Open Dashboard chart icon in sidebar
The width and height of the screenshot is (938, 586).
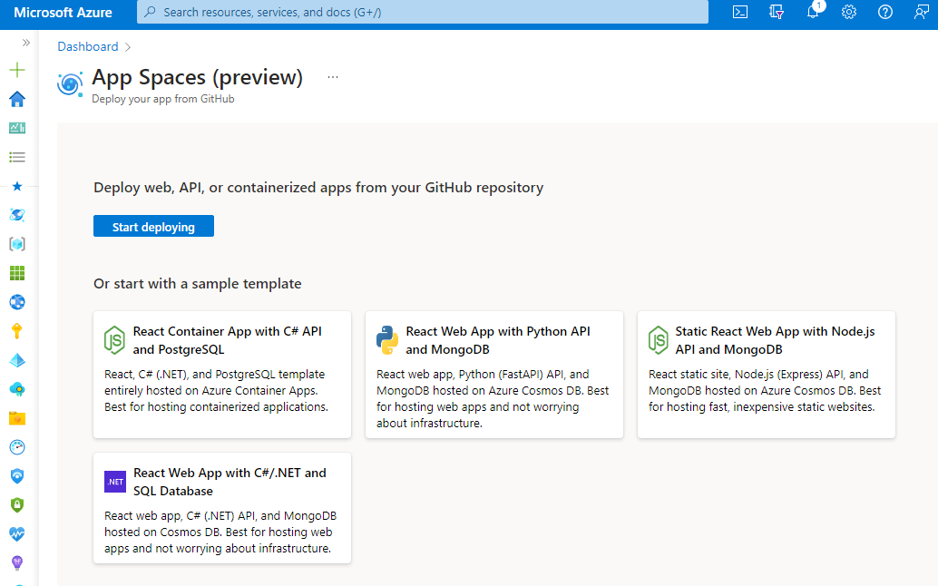pos(16,128)
